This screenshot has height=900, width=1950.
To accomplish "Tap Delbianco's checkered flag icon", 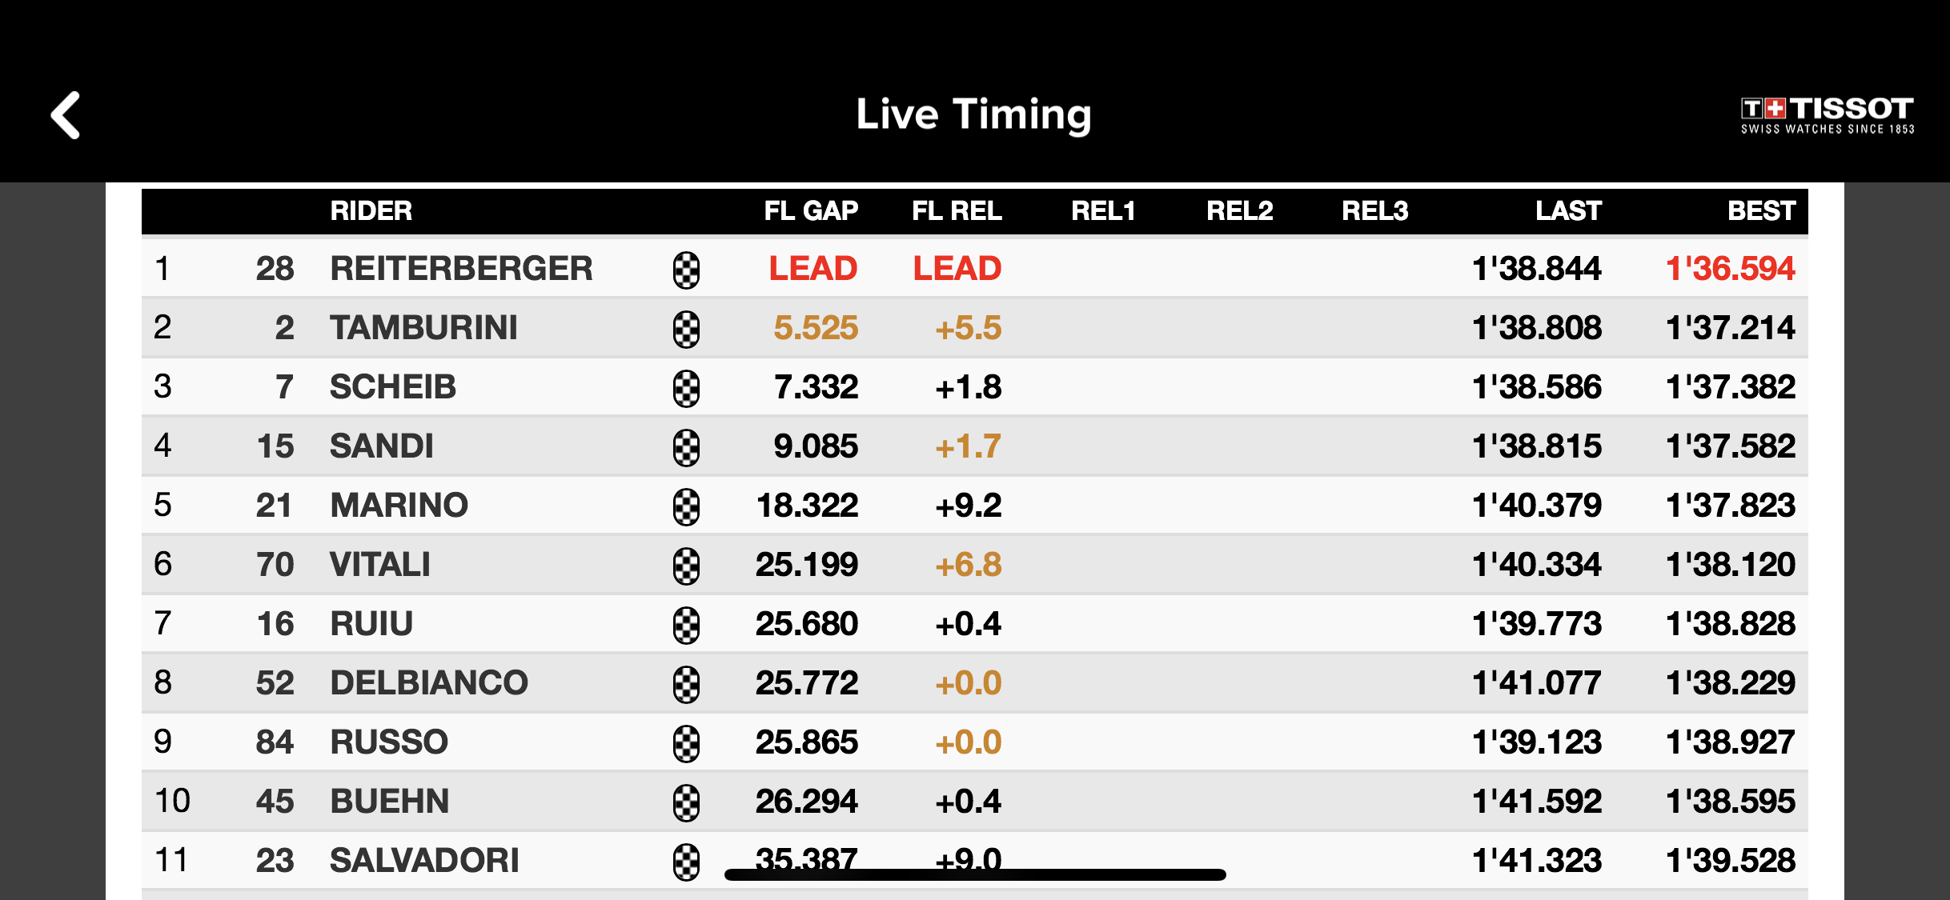I will pos(686,684).
